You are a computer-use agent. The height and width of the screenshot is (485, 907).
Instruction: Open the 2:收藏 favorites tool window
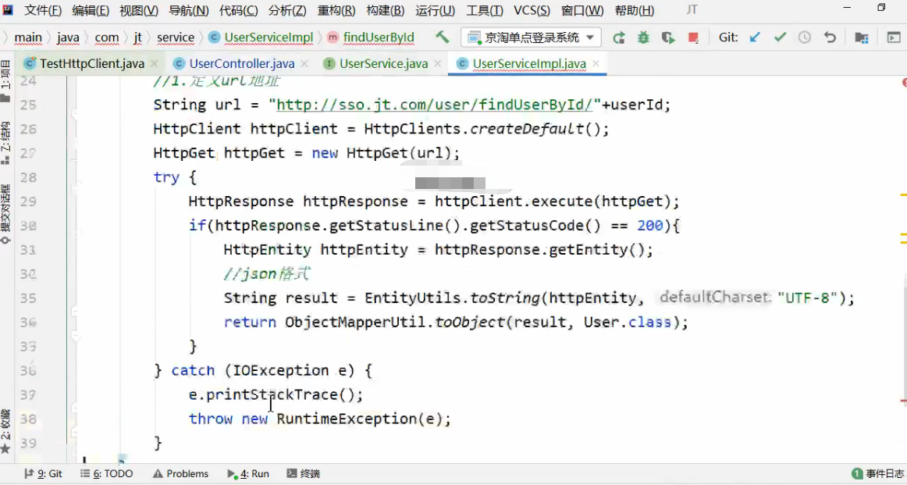(x=5, y=430)
